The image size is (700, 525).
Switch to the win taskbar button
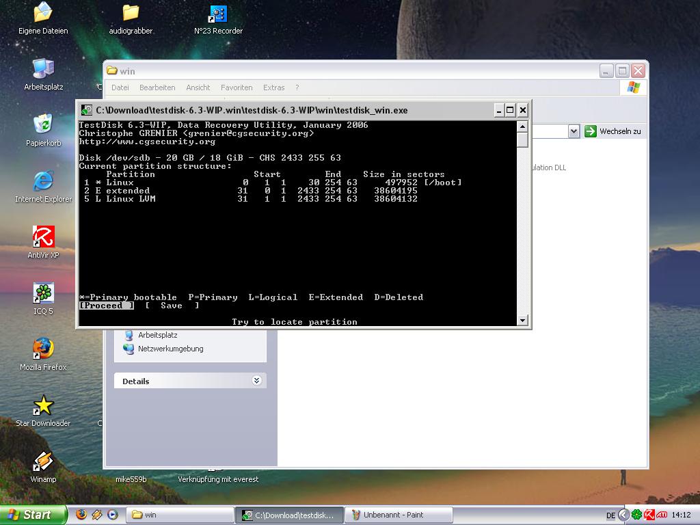pyautogui.click(x=180, y=515)
